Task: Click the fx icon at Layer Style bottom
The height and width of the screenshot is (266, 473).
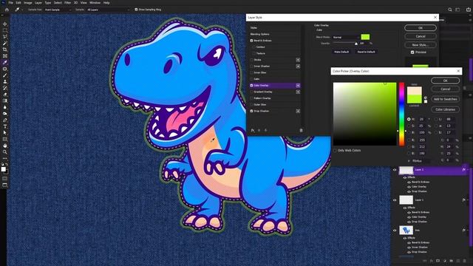Action: click(x=253, y=130)
